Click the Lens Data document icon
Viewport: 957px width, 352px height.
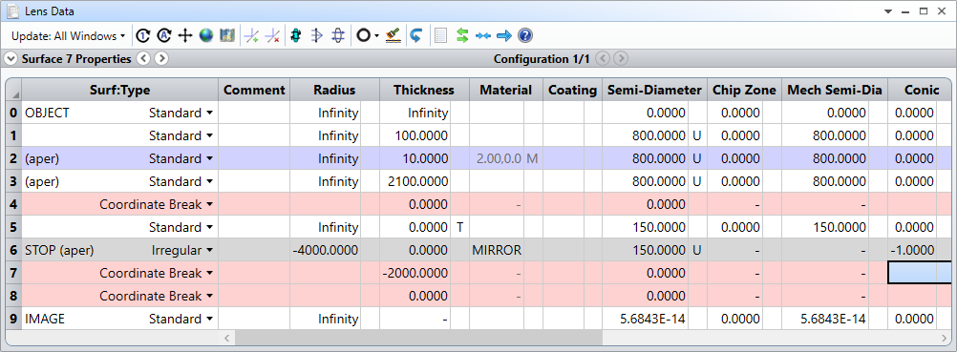tap(11, 11)
